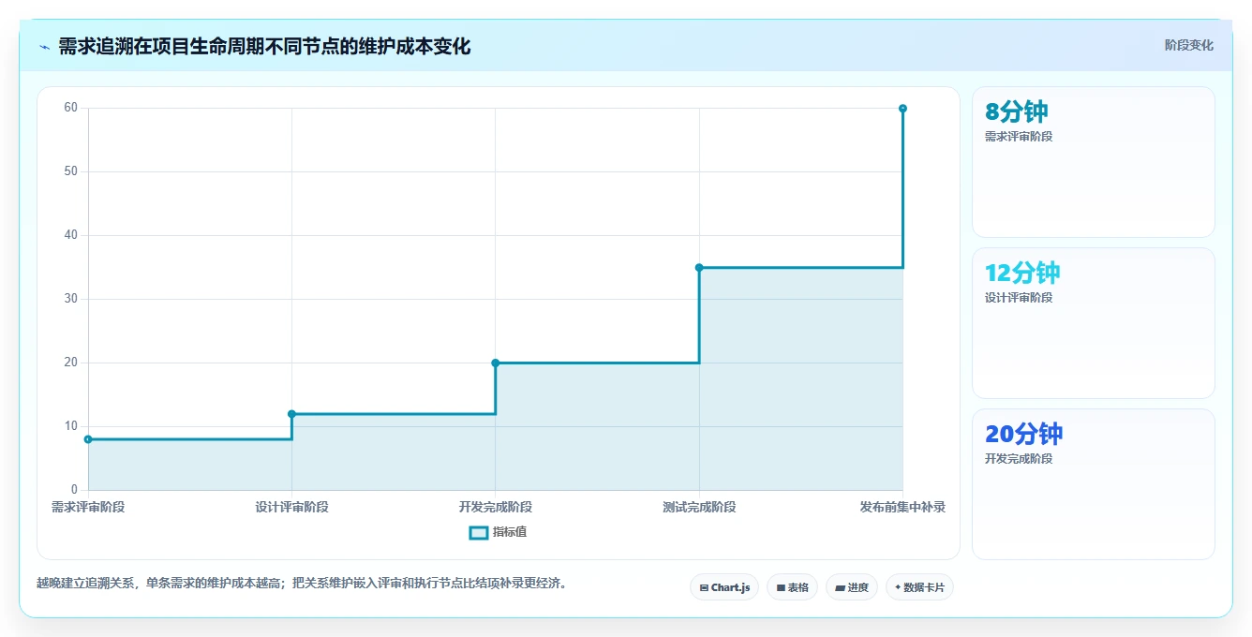
Task: Click the x-axis label 需求评审阶段
Action: pos(88,507)
